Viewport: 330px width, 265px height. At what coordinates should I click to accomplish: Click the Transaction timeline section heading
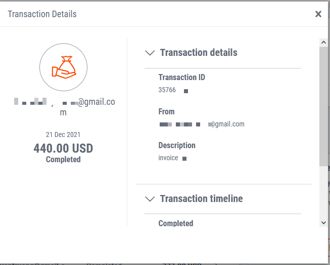click(x=201, y=198)
